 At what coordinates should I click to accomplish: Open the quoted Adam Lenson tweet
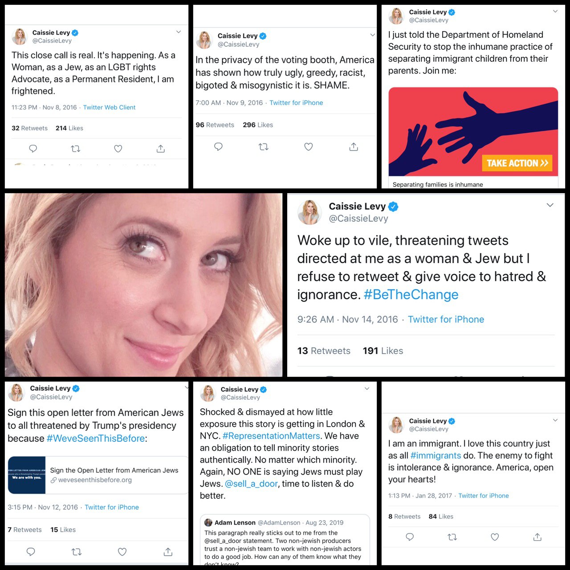pyautogui.click(x=285, y=540)
